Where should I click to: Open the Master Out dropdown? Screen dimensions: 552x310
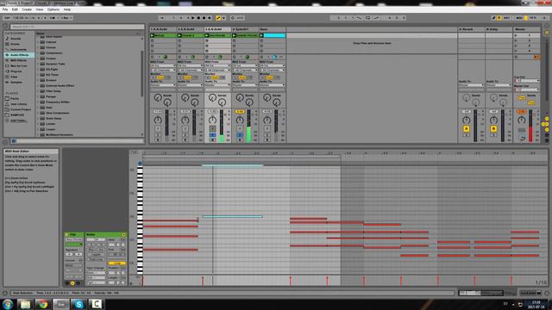click(x=527, y=90)
